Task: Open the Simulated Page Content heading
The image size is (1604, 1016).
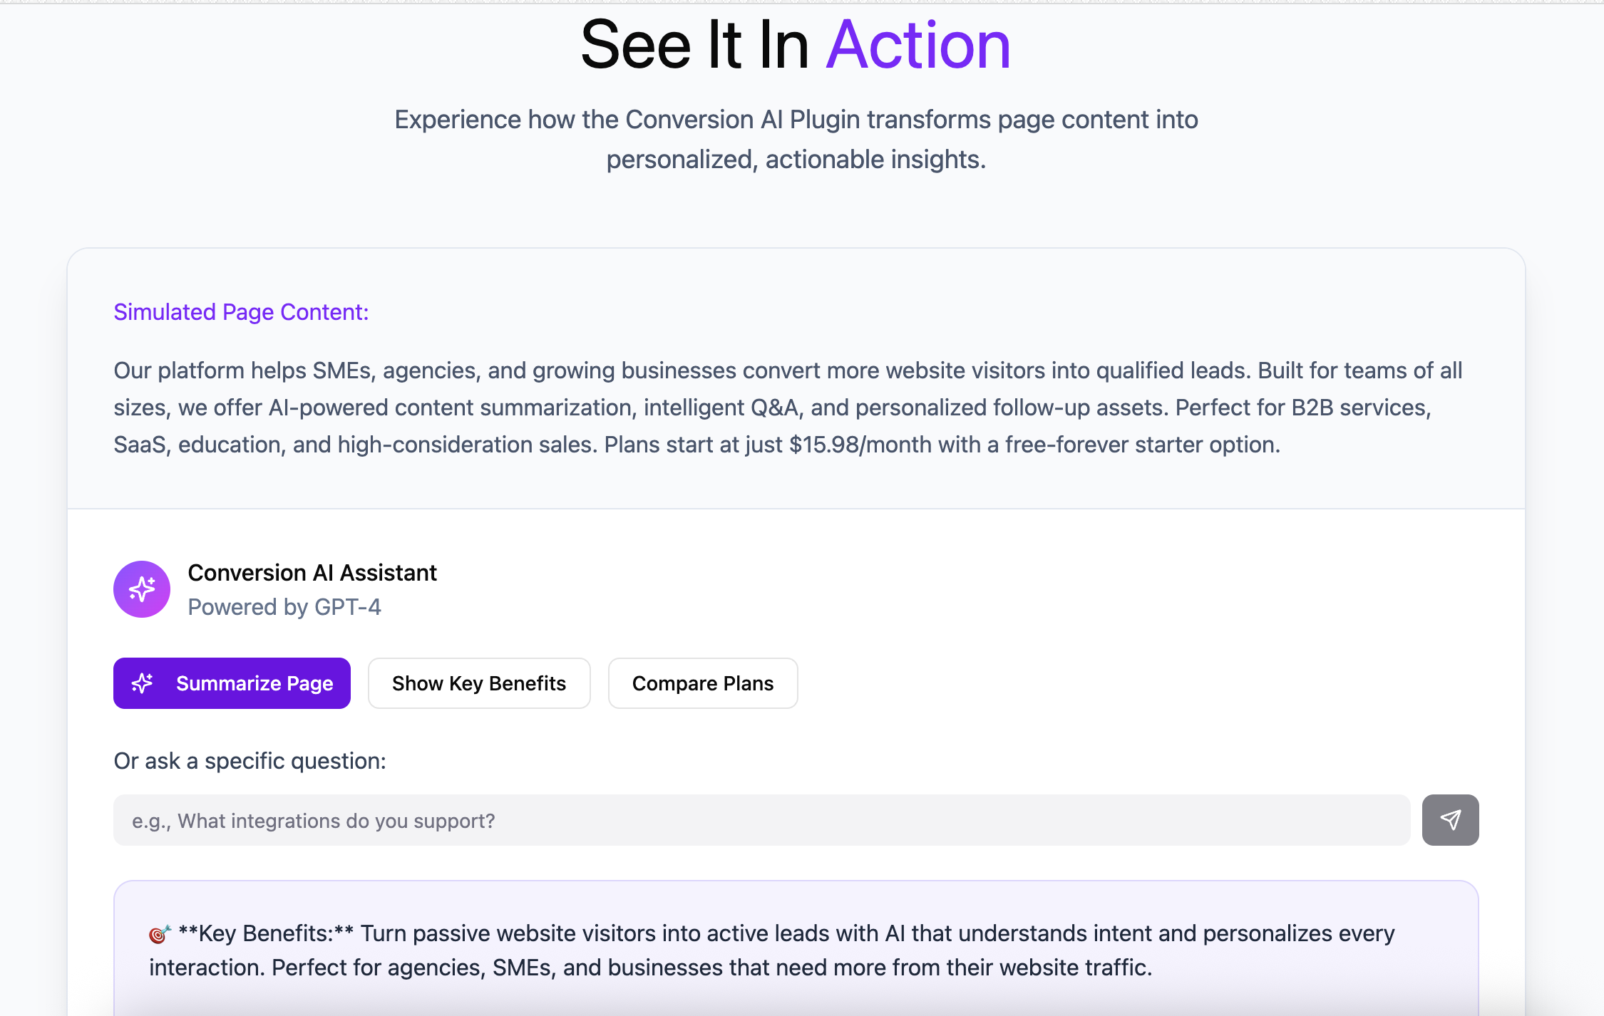Action: 240,312
